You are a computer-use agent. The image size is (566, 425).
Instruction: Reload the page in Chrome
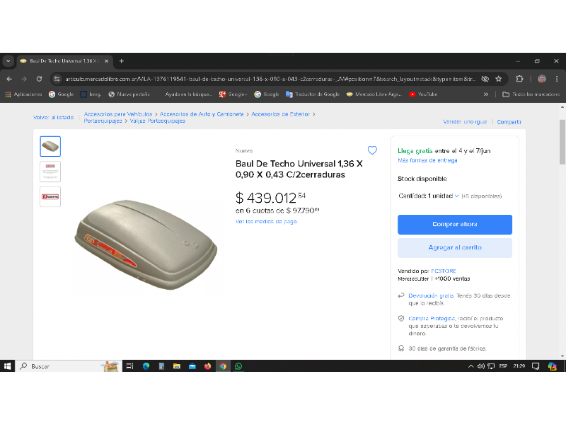(x=39, y=79)
